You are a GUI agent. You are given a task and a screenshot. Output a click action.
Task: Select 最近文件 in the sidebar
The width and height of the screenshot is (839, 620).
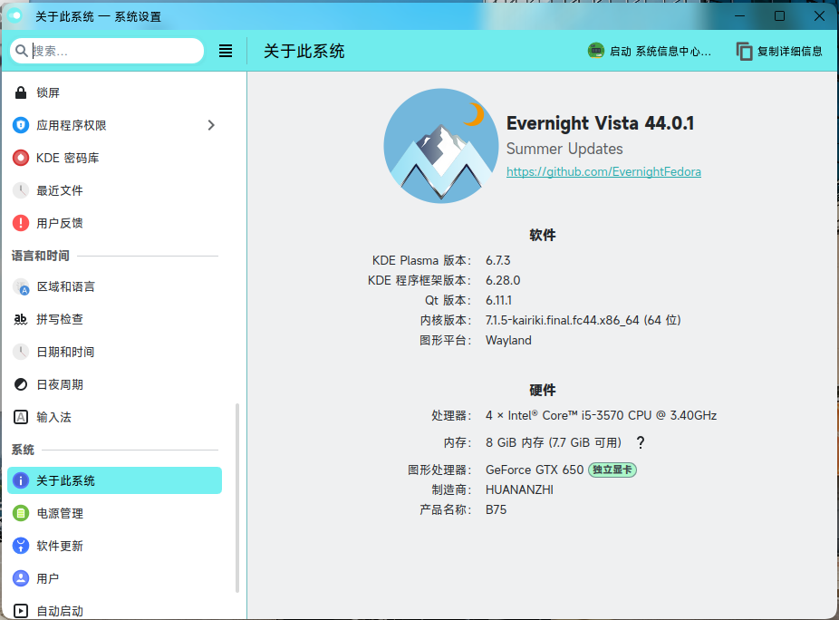click(x=114, y=190)
